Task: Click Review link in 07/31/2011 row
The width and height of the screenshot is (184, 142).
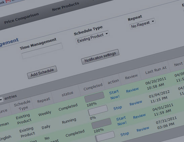Action: (143, 129)
